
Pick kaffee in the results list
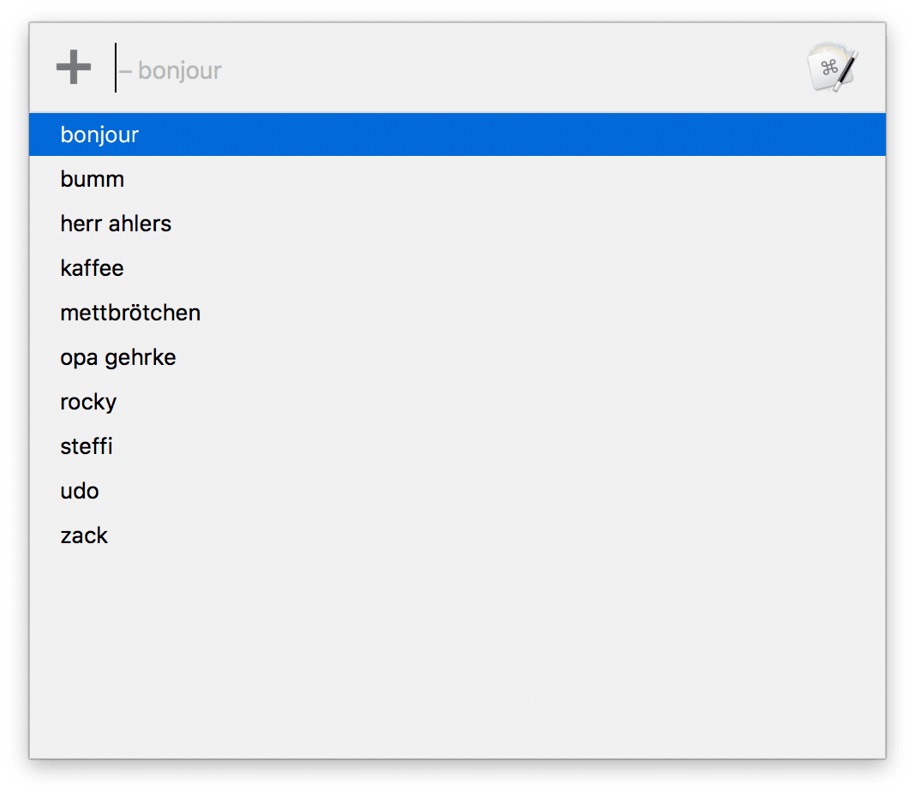point(457,268)
